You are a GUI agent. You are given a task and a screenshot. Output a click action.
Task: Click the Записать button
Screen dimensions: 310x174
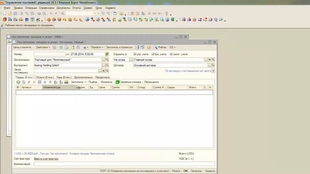tap(196, 171)
